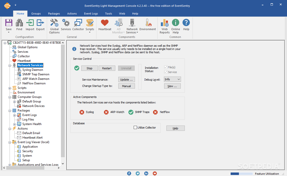
Task: Select ARP Watch Daemon in the tree
Action: coord(36,79)
